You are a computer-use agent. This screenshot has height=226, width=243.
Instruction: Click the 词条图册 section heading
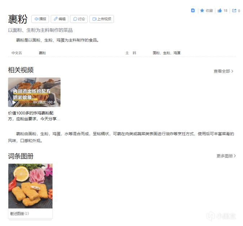(x=21, y=156)
